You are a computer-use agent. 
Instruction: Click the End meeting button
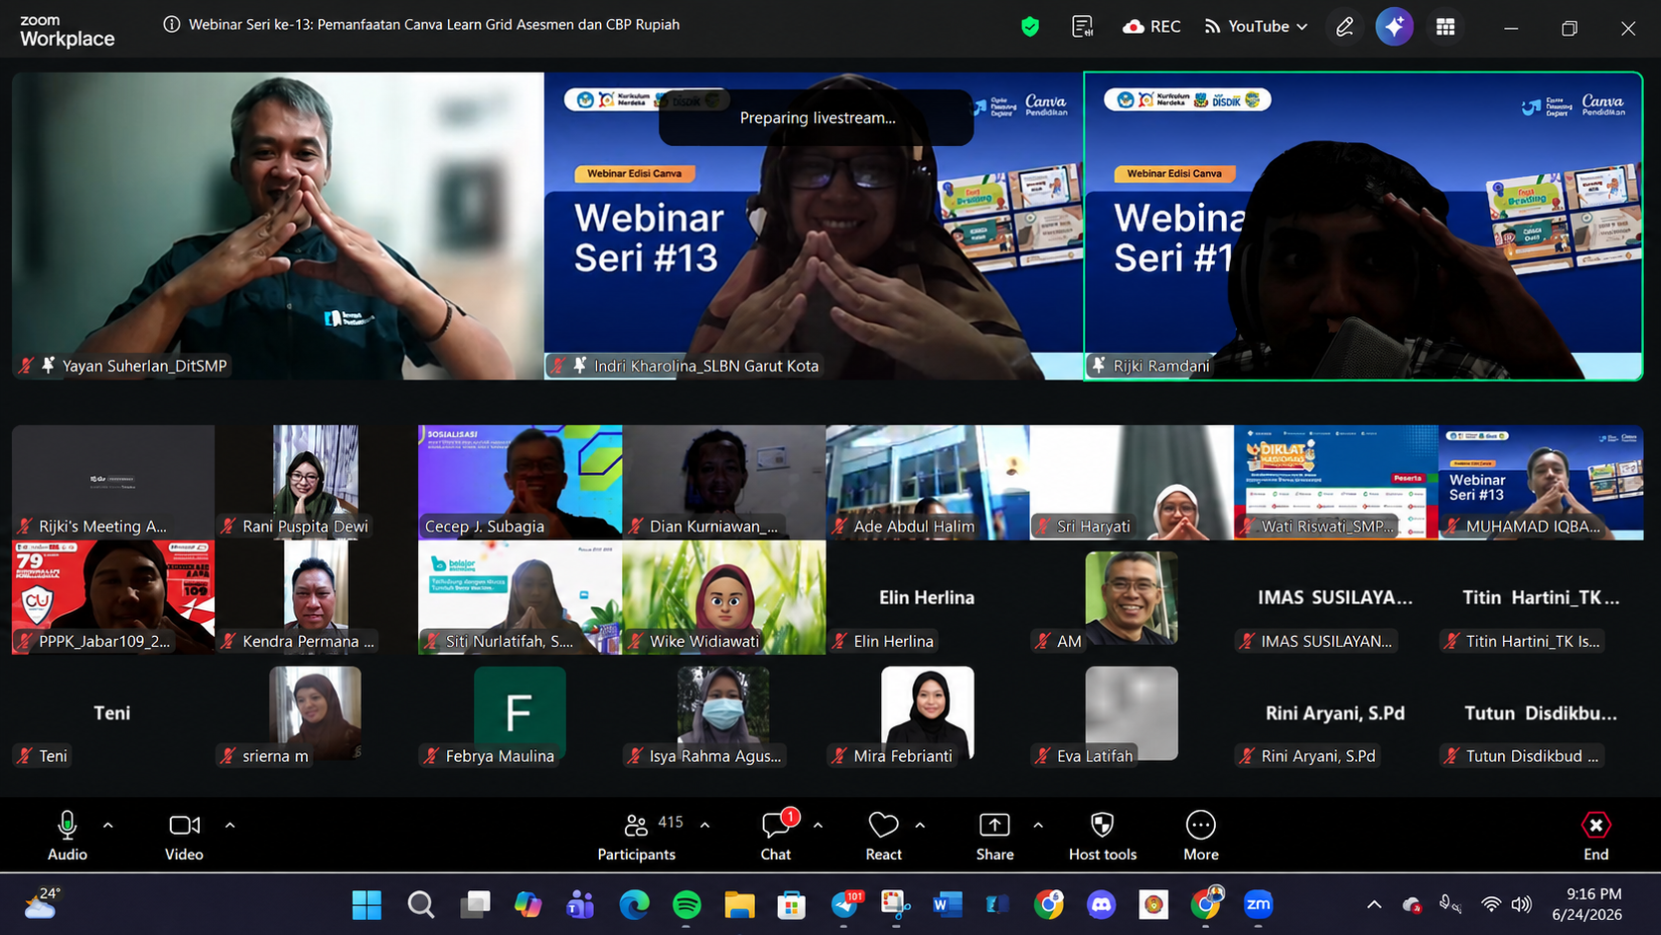point(1595,836)
